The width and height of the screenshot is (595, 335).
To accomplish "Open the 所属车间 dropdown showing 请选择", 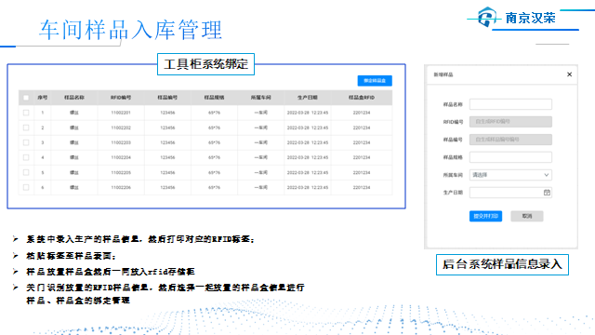I will pyautogui.click(x=510, y=175).
